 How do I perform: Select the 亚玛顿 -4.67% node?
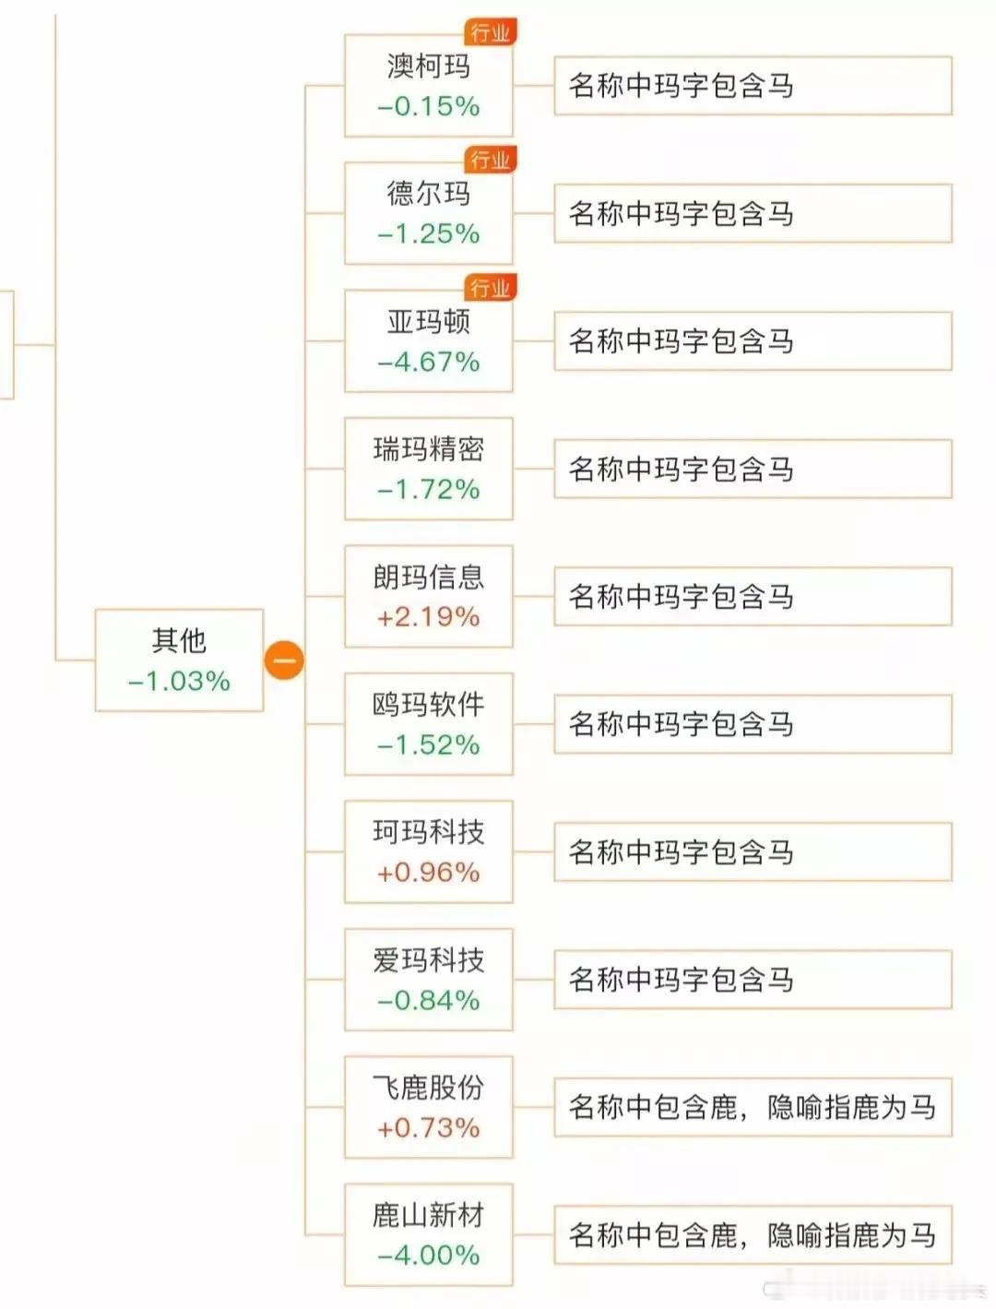click(x=429, y=341)
